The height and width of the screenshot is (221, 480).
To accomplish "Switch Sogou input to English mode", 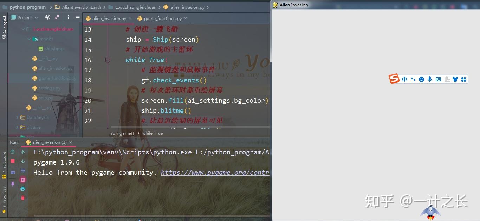I will pyautogui.click(x=404, y=79).
